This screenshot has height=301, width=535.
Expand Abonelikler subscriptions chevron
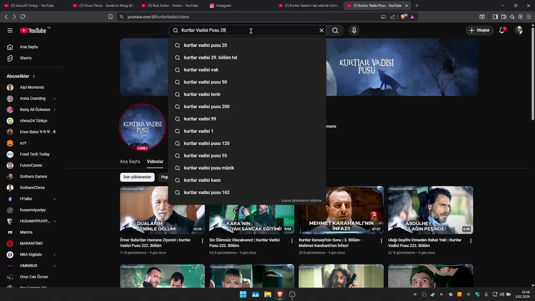pos(34,77)
